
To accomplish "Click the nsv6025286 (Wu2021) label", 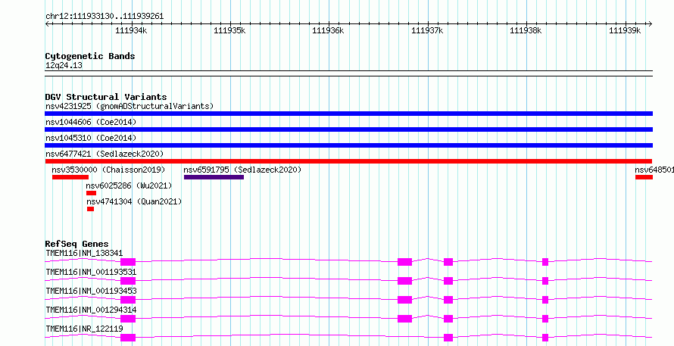I will (x=129, y=185).
